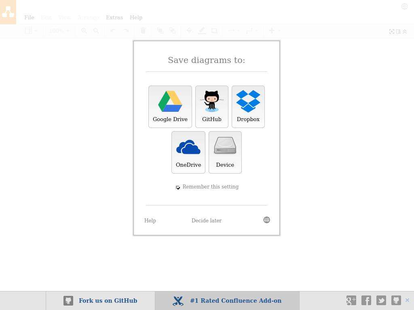Click the zoom out magnifier icon
The width and height of the screenshot is (414, 310).
(96, 31)
